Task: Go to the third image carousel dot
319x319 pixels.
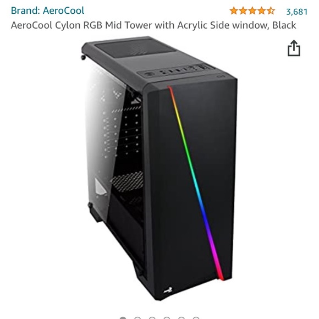Action: tap(152, 318)
